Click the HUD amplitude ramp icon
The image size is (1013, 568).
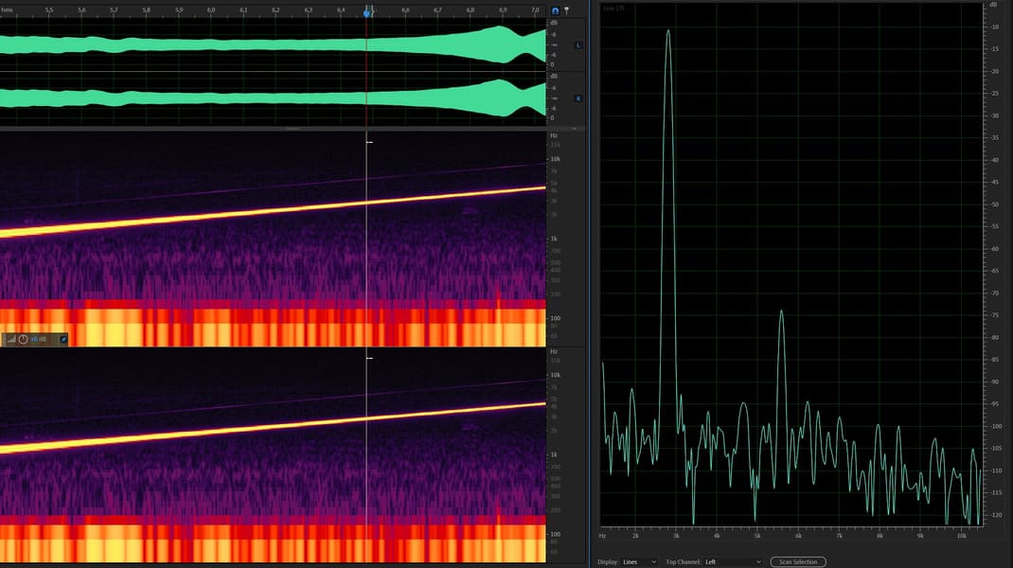[x=11, y=339]
